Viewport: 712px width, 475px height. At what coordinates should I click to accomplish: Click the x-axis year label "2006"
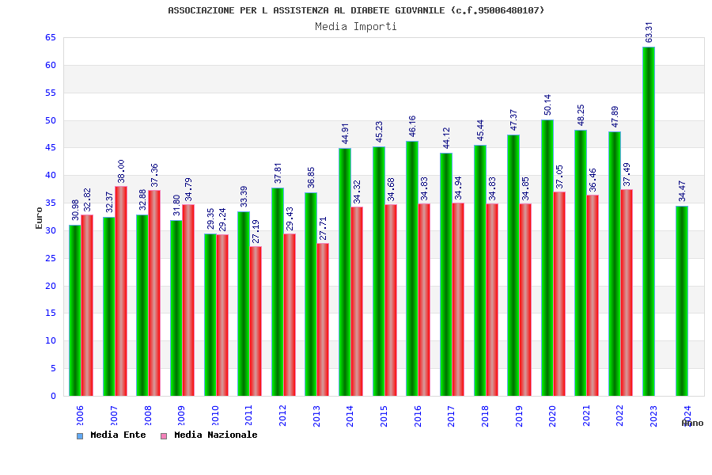point(80,416)
